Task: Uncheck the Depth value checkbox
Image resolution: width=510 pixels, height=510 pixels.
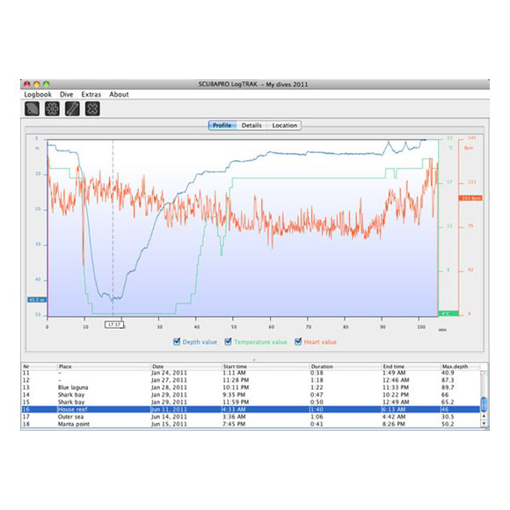Action: tap(177, 341)
